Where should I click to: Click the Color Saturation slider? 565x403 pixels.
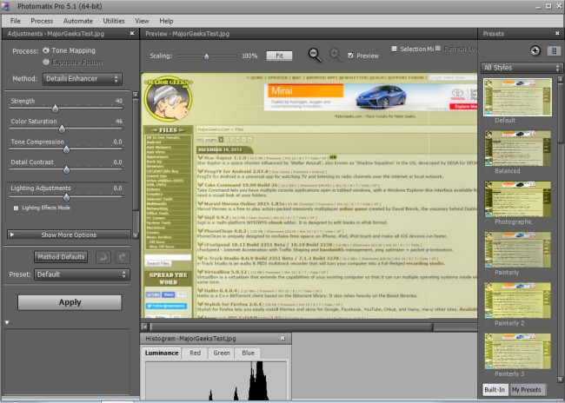pyautogui.click(x=66, y=130)
